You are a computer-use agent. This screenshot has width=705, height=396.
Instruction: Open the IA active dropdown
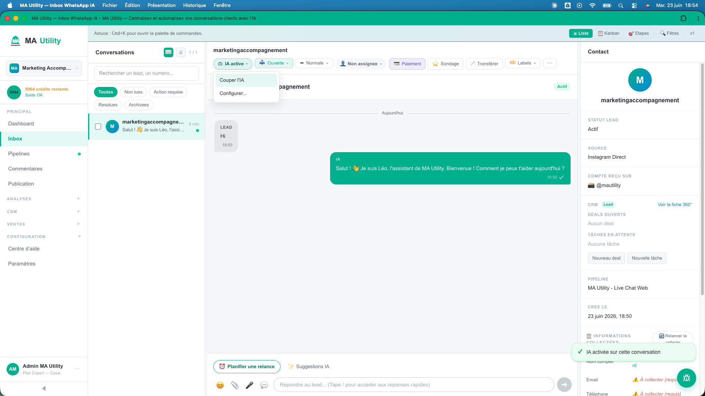click(233, 64)
